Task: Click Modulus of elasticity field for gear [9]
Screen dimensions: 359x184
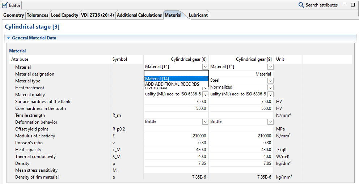Action: tap(241, 136)
